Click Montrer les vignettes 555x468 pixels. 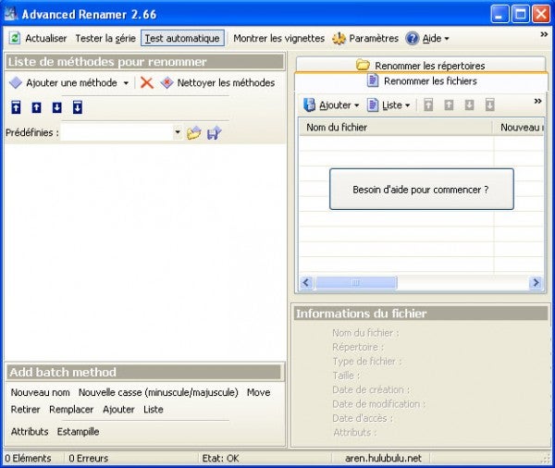coord(279,38)
